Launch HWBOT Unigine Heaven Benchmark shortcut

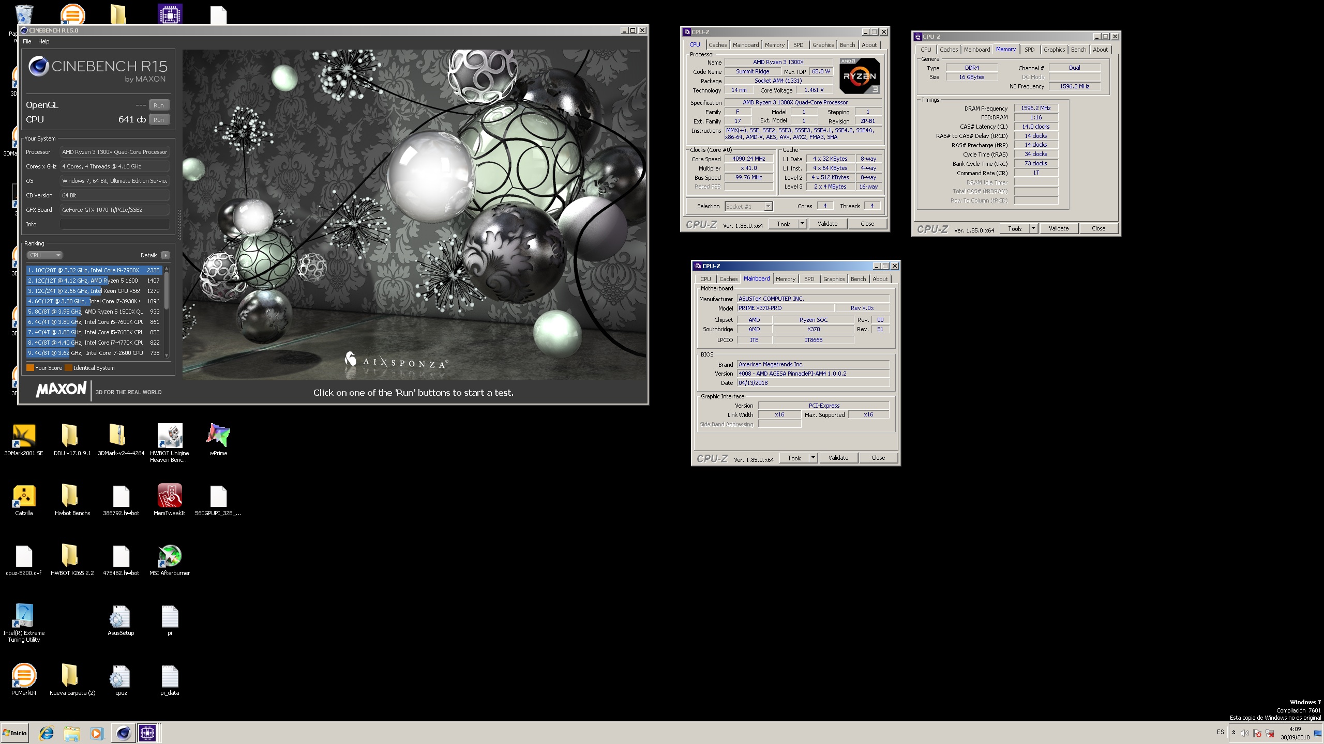pos(170,442)
